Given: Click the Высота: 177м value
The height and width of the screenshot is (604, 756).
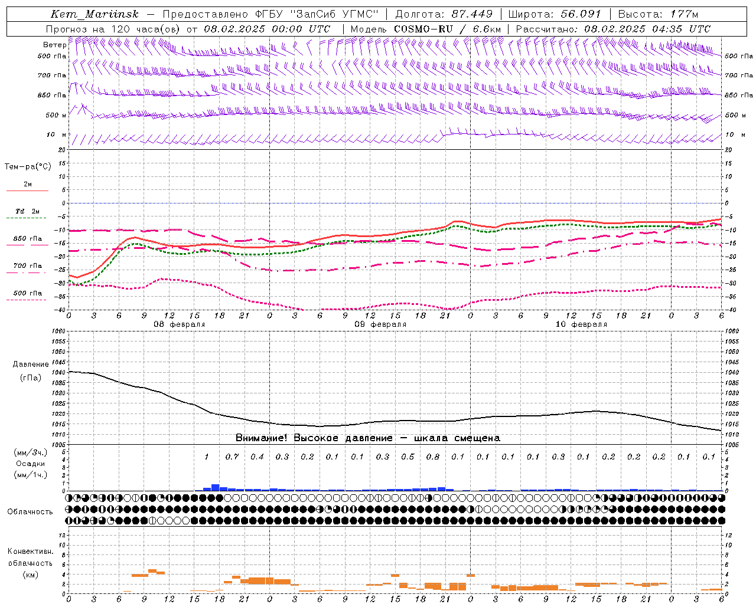Looking at the screenshot, I should 658,14.
